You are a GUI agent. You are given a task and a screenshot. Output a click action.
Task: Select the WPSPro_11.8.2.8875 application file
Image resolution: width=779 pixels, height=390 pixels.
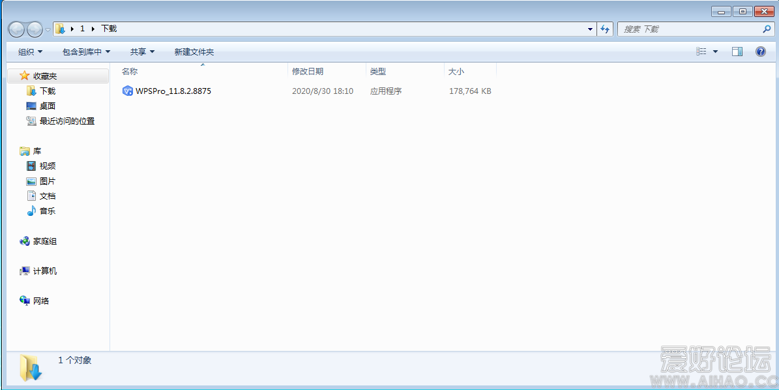click(x=173, y=91)
